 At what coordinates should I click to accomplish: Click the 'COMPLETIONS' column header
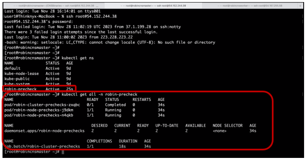(100, 141)
